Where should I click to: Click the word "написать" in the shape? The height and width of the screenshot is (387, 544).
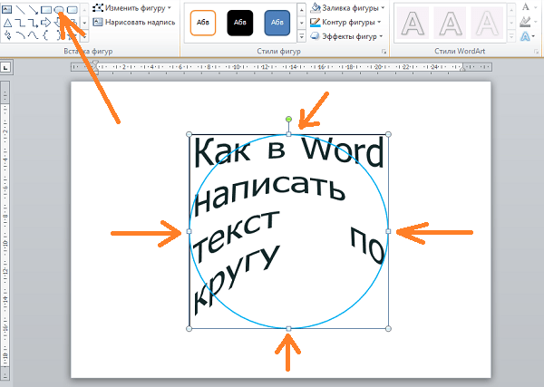[x=269, y=196]
